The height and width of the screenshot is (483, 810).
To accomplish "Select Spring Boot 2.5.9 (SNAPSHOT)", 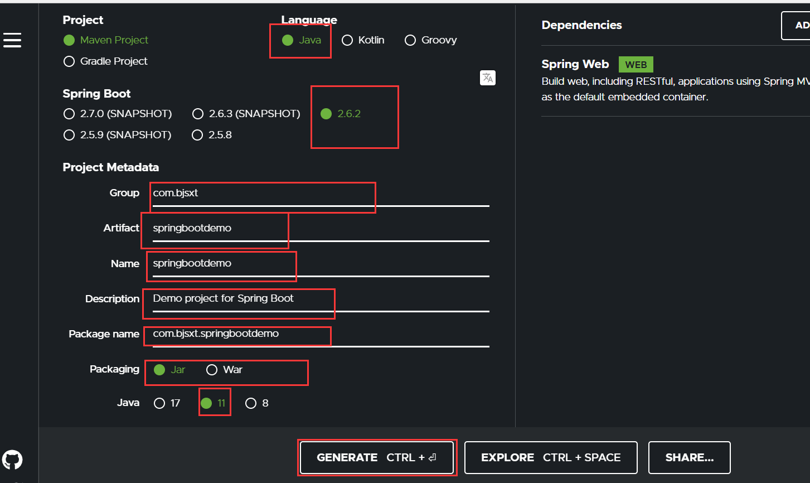I will point(118,135).
